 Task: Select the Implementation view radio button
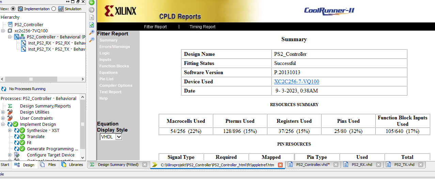tap(13, 9)
